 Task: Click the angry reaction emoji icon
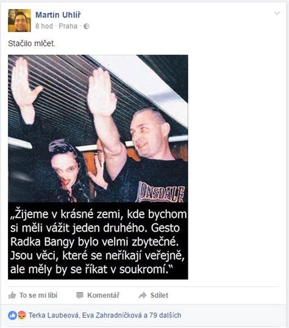pyautogui.click(x=22, y=315)
